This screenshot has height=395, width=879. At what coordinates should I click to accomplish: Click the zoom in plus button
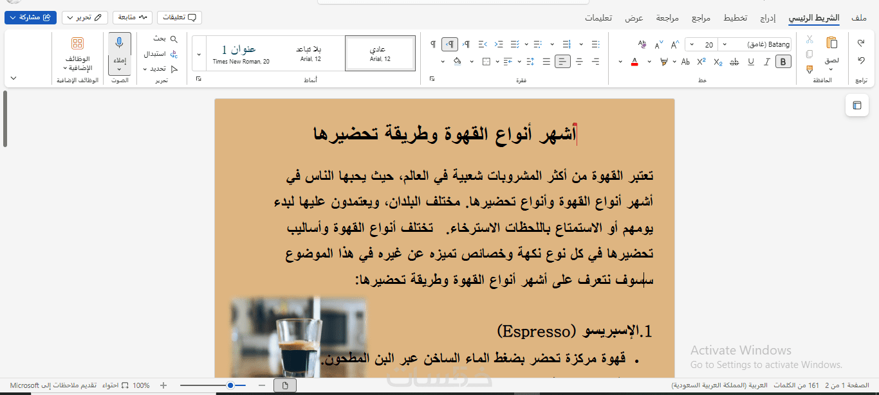click(x=163, y=385)
